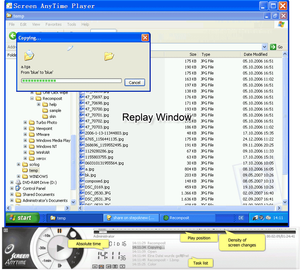Click the AIM icon in the system tray

click(268, 218)
